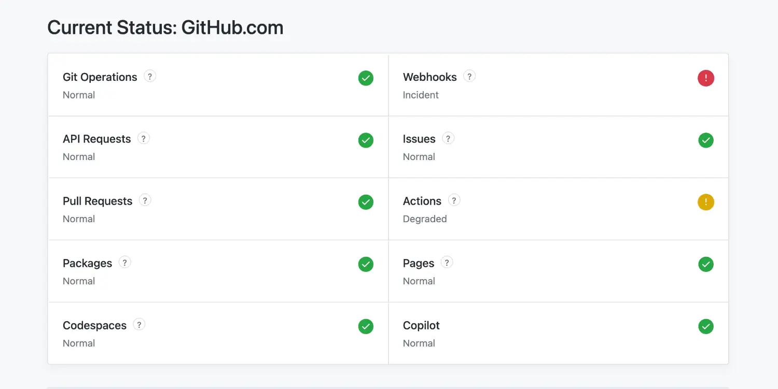Click the question mark next to Webhooks
This screenshot has width=778, height=389.
tap(469, 76)
